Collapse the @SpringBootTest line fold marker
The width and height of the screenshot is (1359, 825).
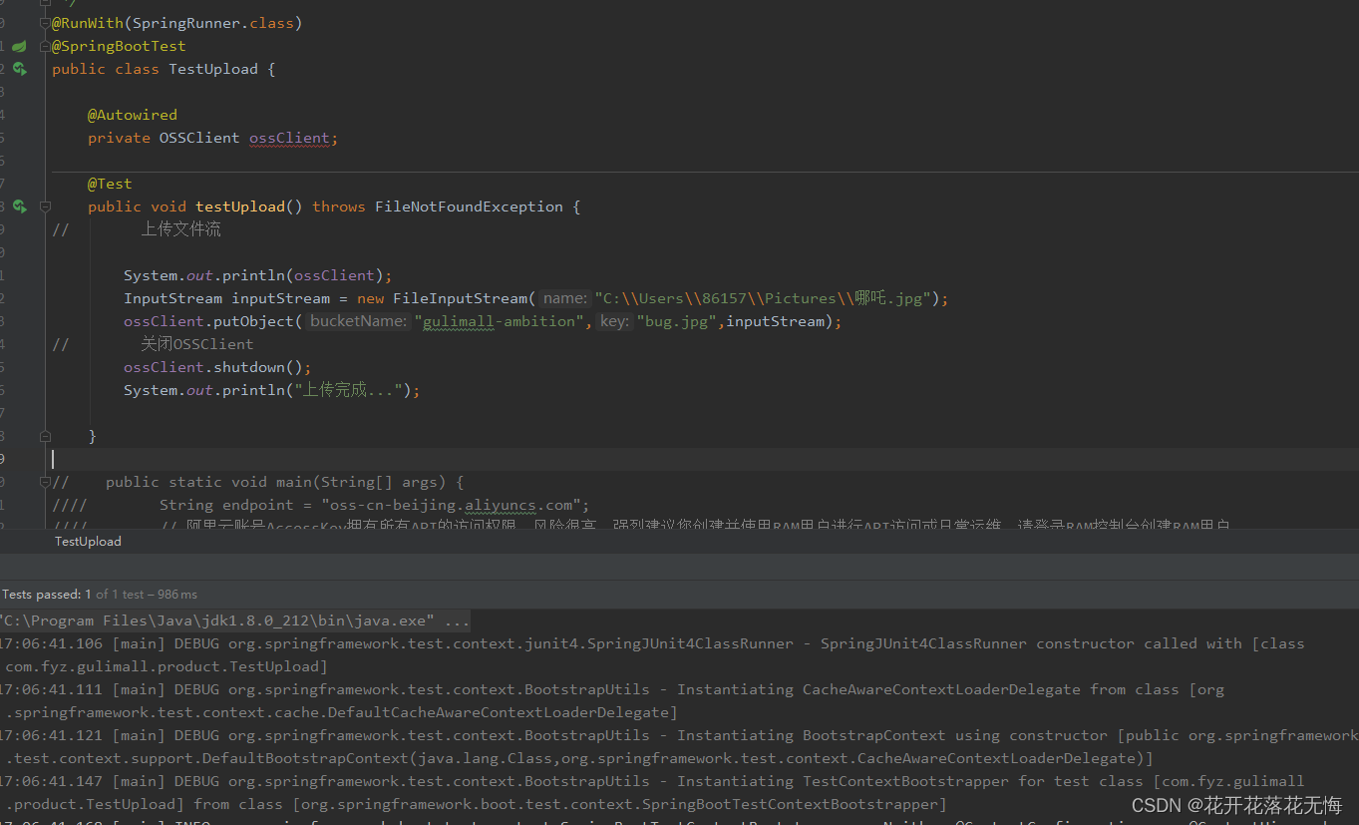(x=45, y=46)
